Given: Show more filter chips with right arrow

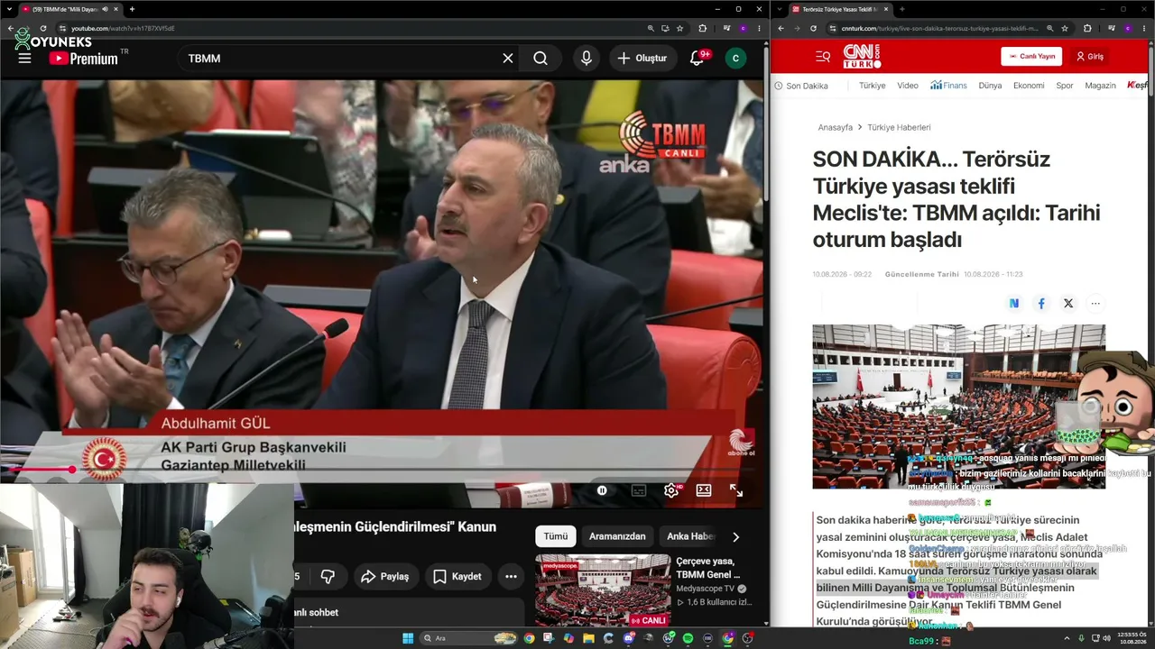Looking at the screenshot, I should 735,536.
